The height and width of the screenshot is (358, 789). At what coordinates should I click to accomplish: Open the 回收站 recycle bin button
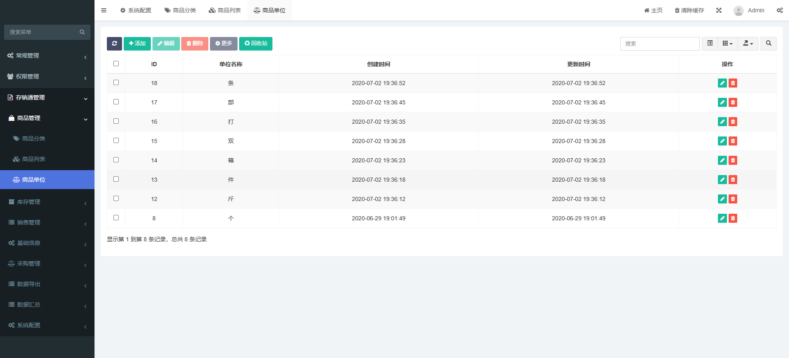256,44
